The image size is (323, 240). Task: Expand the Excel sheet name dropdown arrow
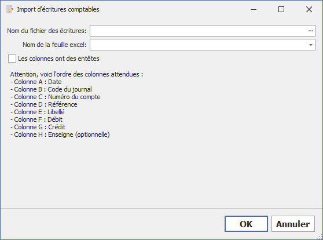click(311, 45)
